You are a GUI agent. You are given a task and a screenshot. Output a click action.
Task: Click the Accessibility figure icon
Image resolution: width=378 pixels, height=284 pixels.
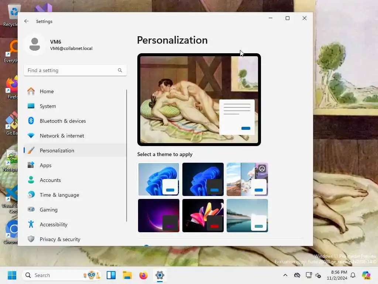[31, 224]
